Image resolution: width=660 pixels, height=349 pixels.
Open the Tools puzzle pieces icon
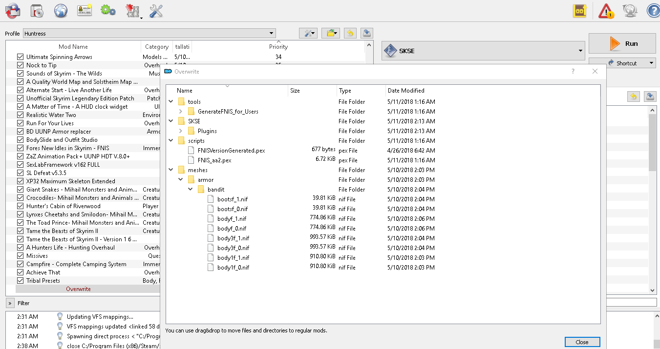point(133,10)
